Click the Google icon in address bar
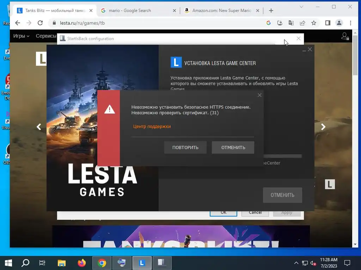The image size is (361, 270). pyautogui.click(x=268, y=23)
